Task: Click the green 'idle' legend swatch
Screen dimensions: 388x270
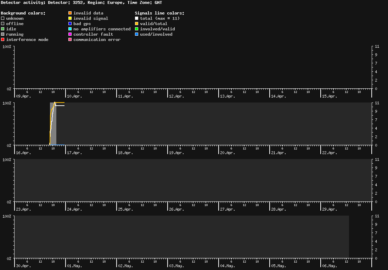Action: point(3,29)
